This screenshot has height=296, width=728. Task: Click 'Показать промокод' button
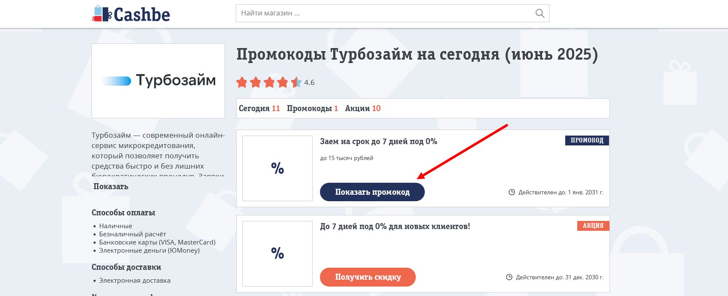click(372, 192)
